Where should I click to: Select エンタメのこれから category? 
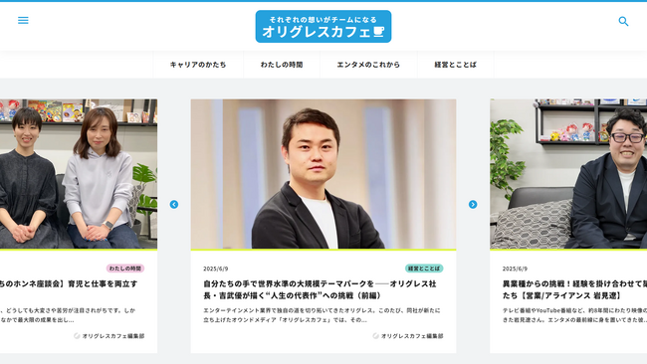pyautogui.click(x=368, y=65)
